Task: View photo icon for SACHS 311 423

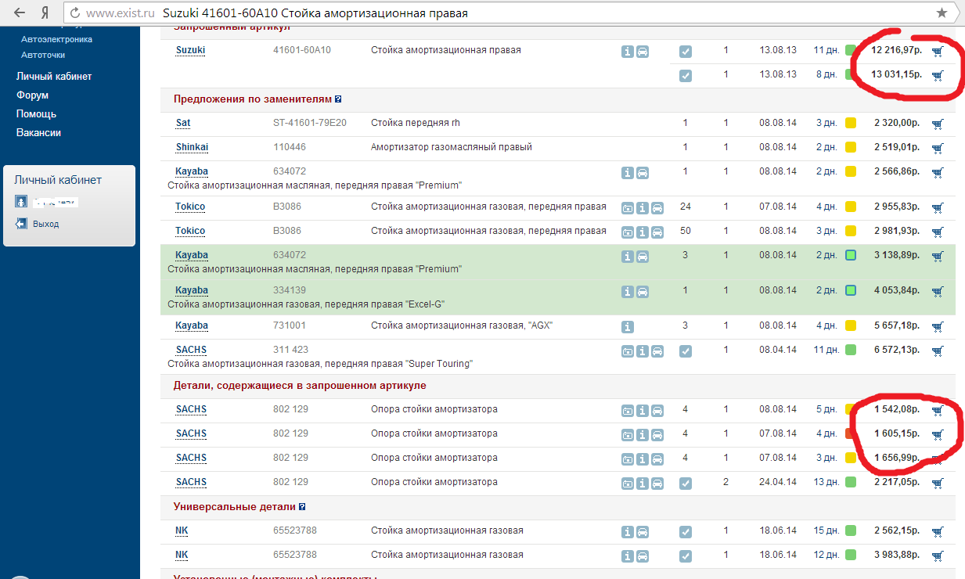Action: tap(628, 351)
